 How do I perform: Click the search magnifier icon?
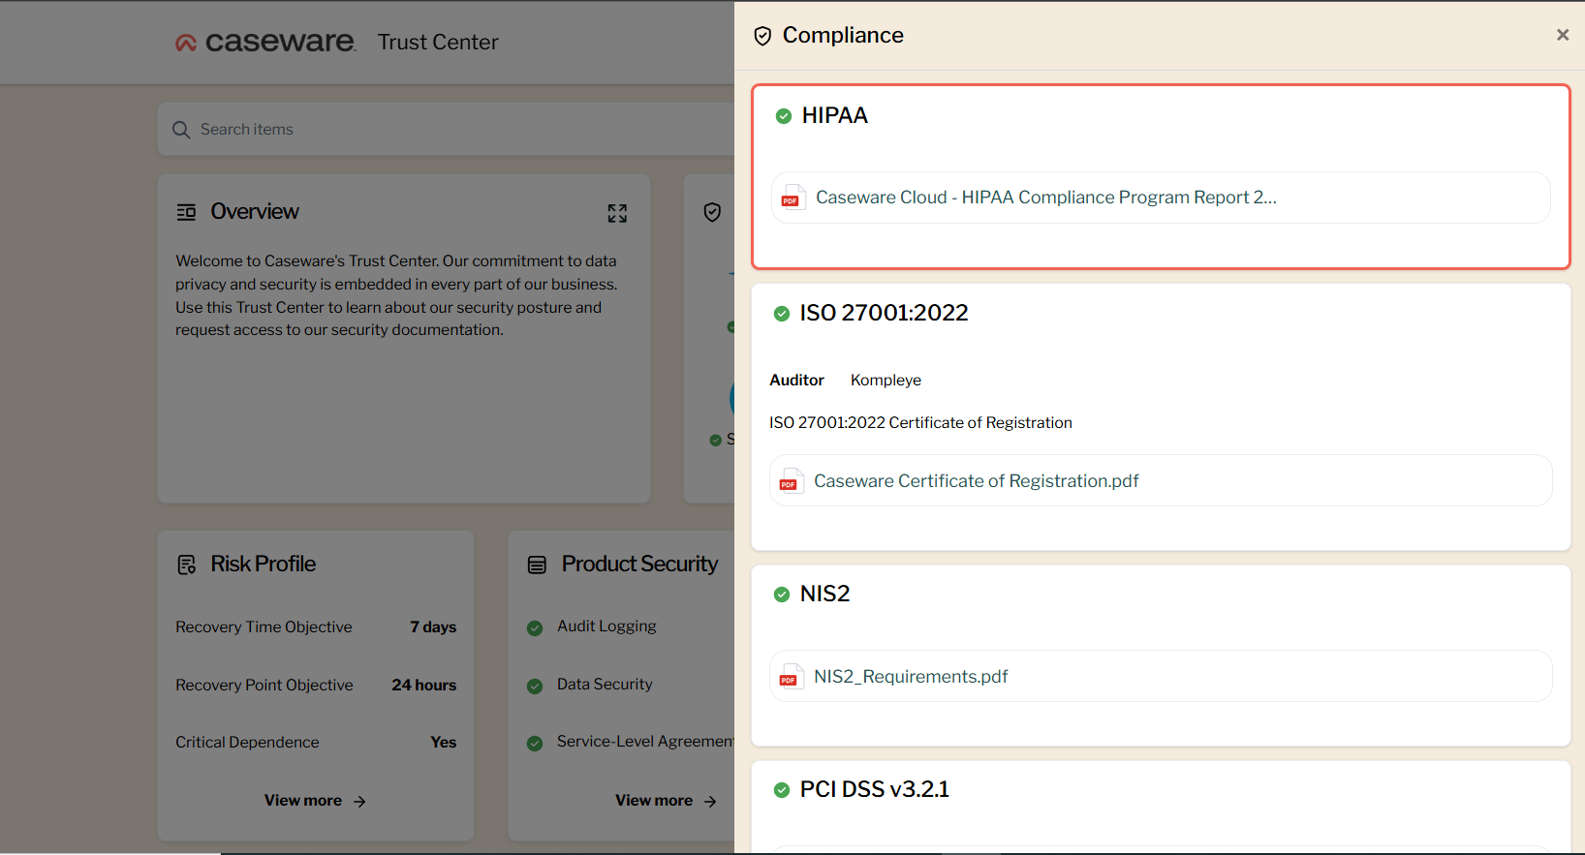tap(181, 130)
